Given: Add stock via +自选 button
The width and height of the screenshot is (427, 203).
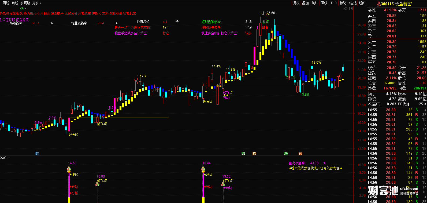Looking at the screenshot, I should pos(352,3).
